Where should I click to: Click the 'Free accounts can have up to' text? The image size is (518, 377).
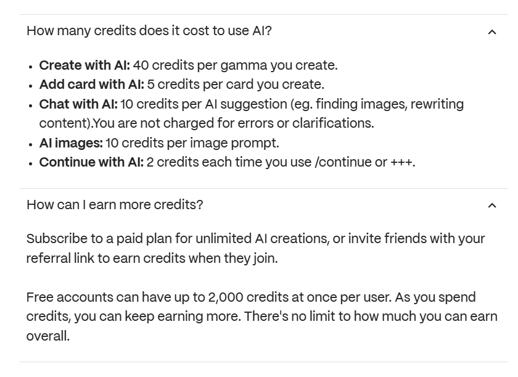click(116, 297)
